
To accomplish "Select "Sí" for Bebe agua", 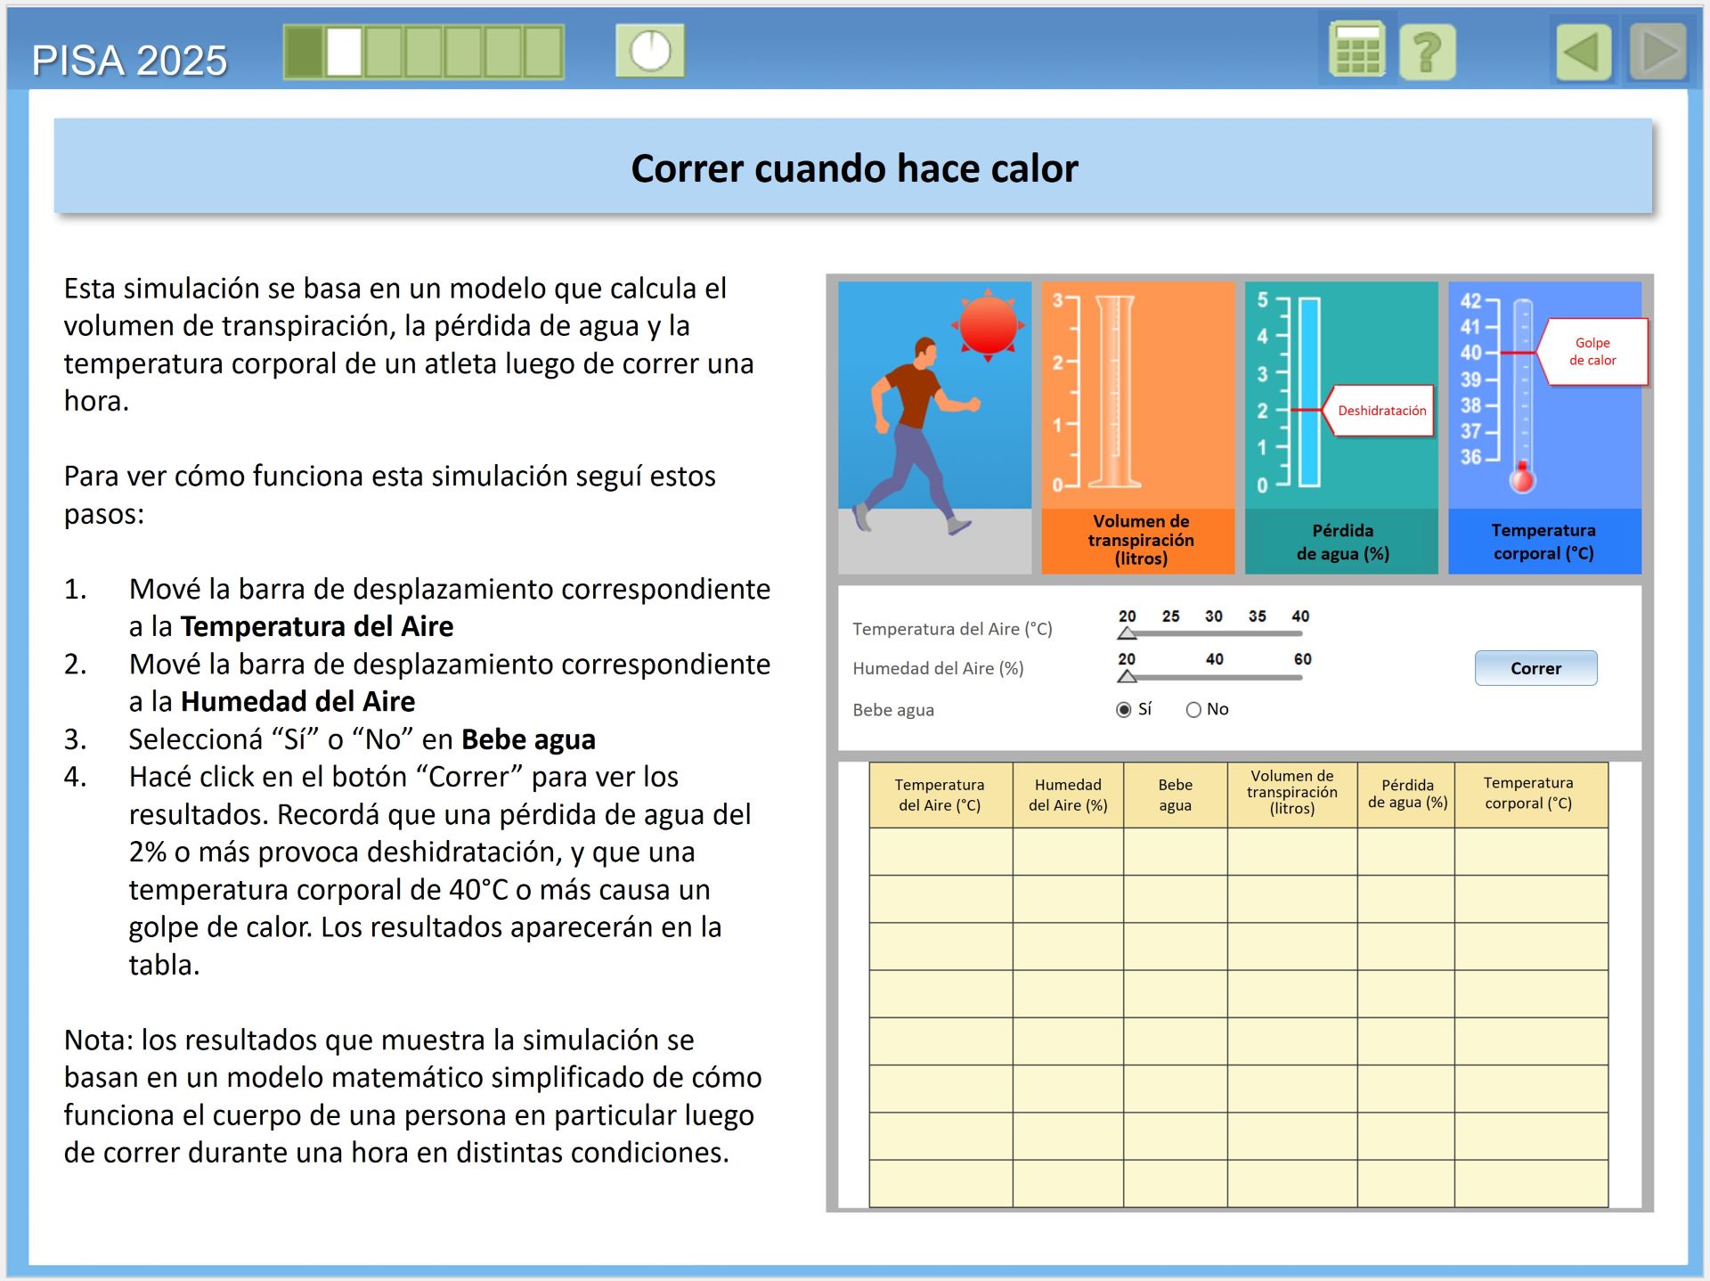I will tap(1124, 710).
